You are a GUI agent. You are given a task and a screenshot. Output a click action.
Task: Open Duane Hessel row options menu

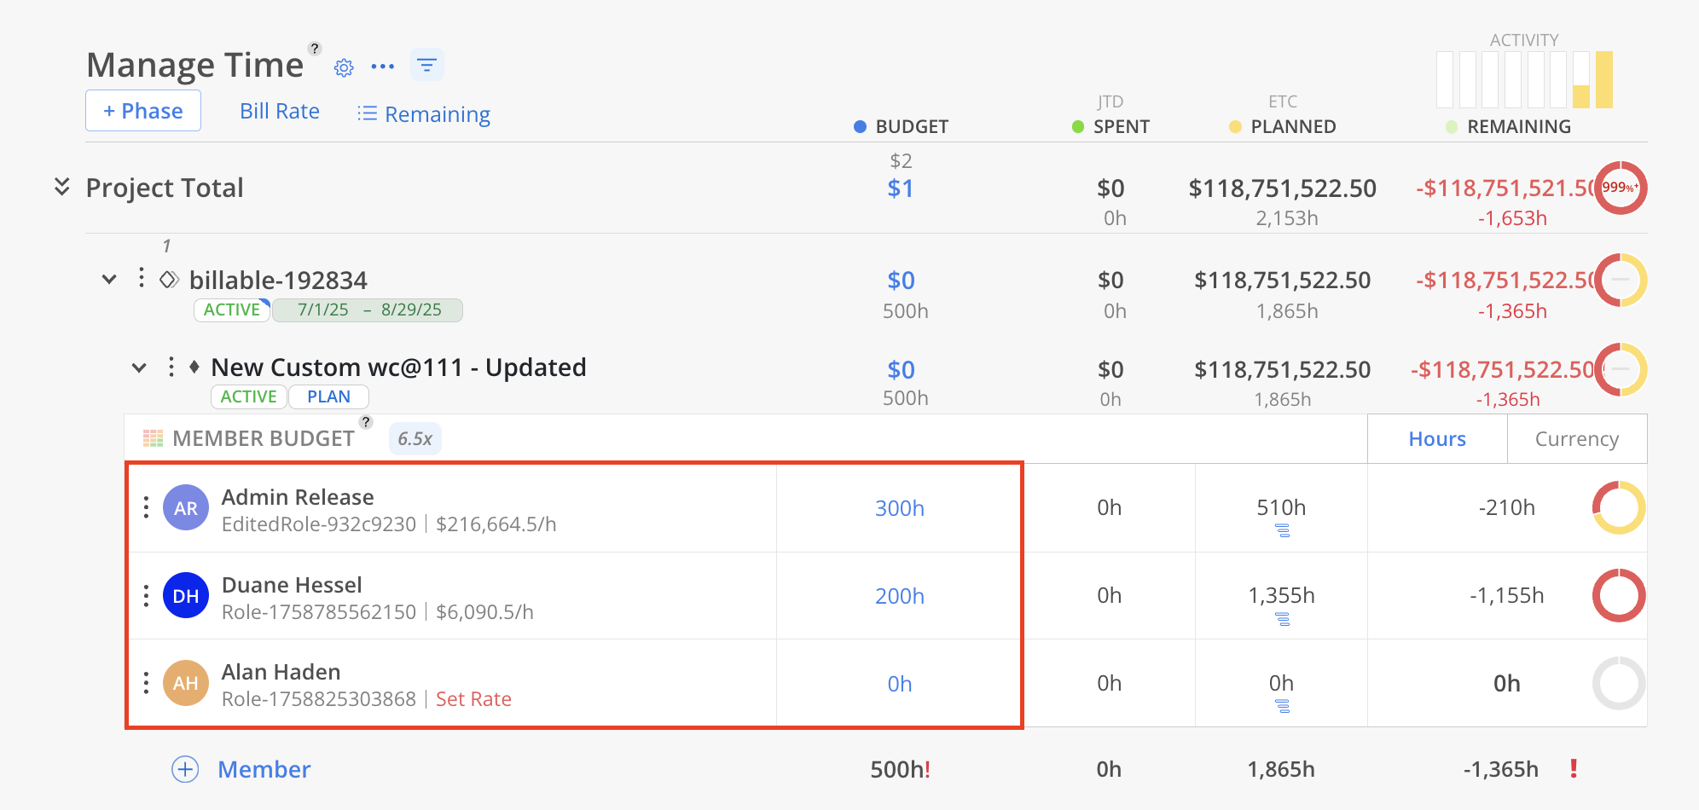(x=147, y=596)
